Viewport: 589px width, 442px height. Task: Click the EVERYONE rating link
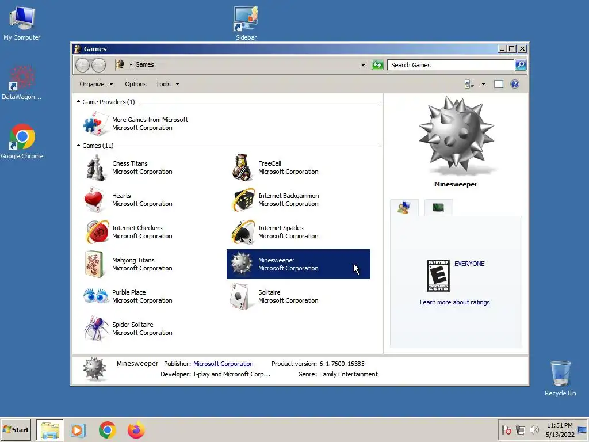click(469, 264)
